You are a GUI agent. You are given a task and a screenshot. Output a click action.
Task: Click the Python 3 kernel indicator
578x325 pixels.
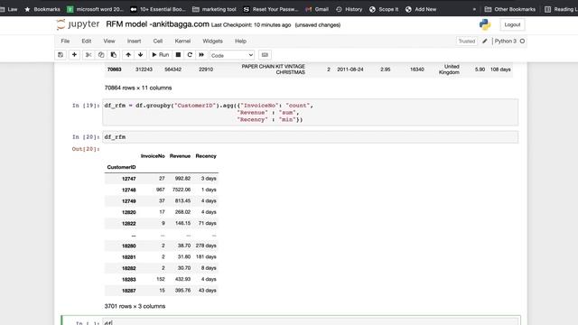(506, 42)
